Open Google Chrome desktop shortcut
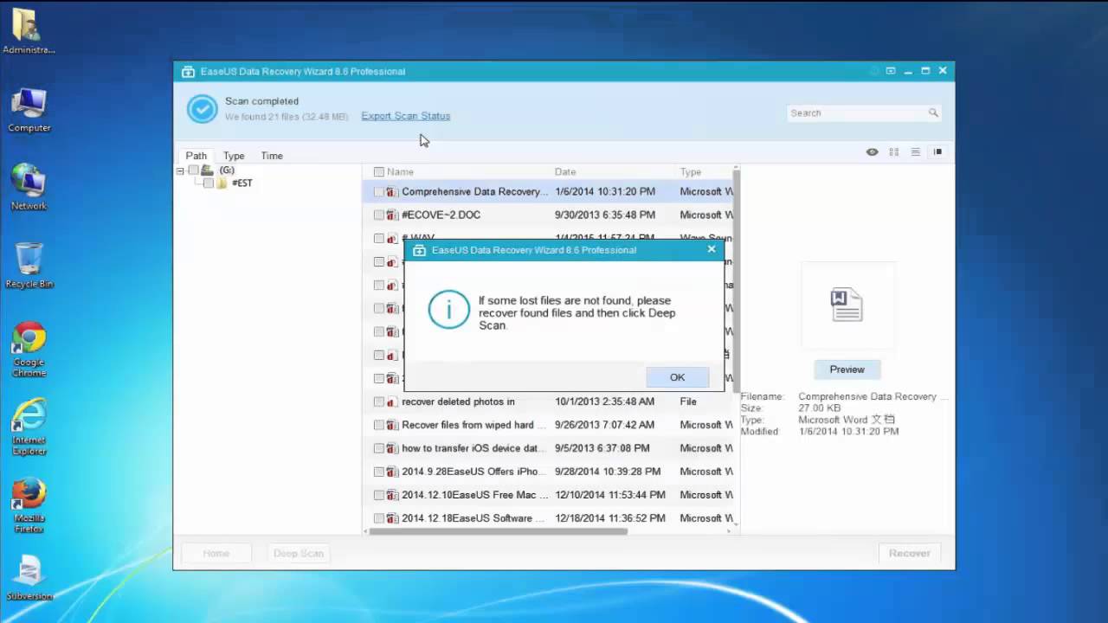This screenshot has height=623, width=1108. (29, 350)
